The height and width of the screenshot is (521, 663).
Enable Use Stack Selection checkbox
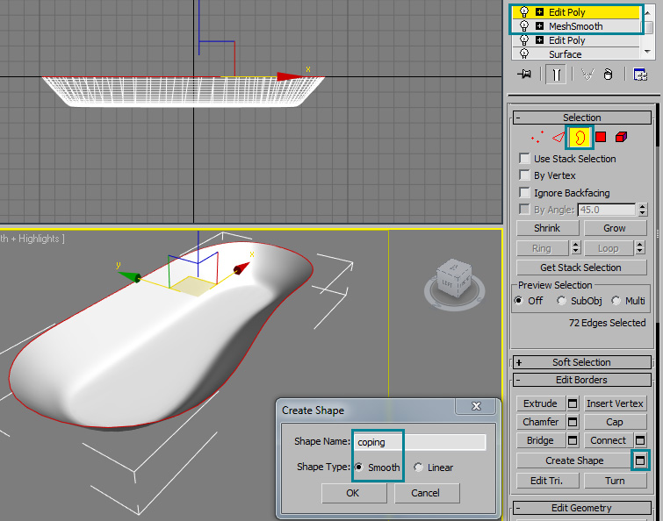[524, 159]
